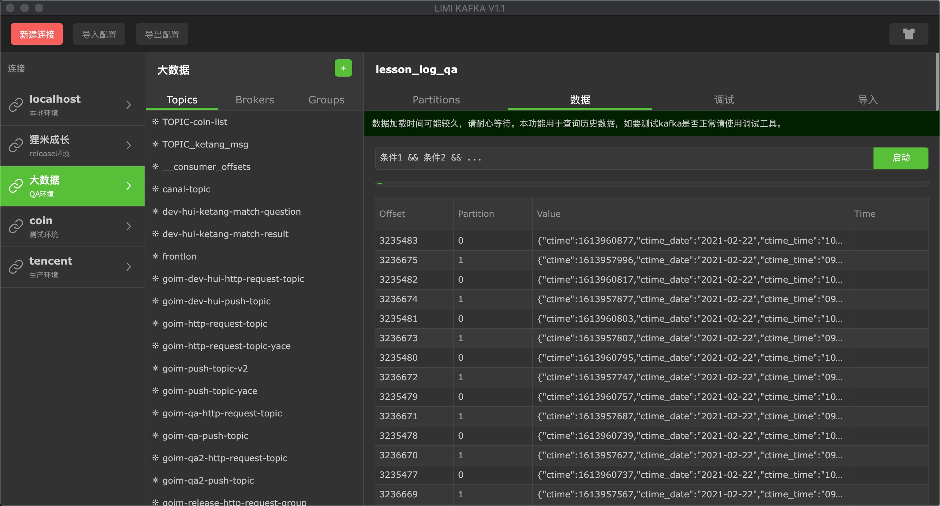Click the Partition column header

tap(493, 214)
